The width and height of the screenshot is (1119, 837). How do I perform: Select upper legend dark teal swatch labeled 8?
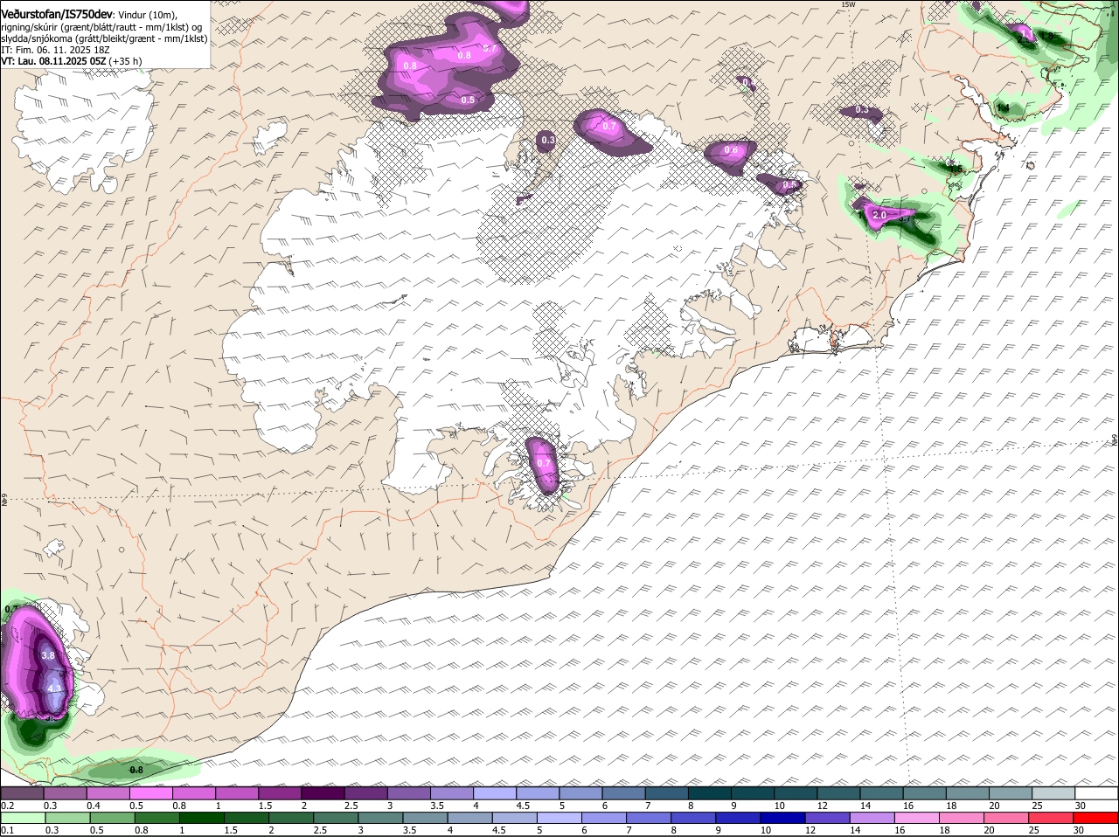coord(712,793)
